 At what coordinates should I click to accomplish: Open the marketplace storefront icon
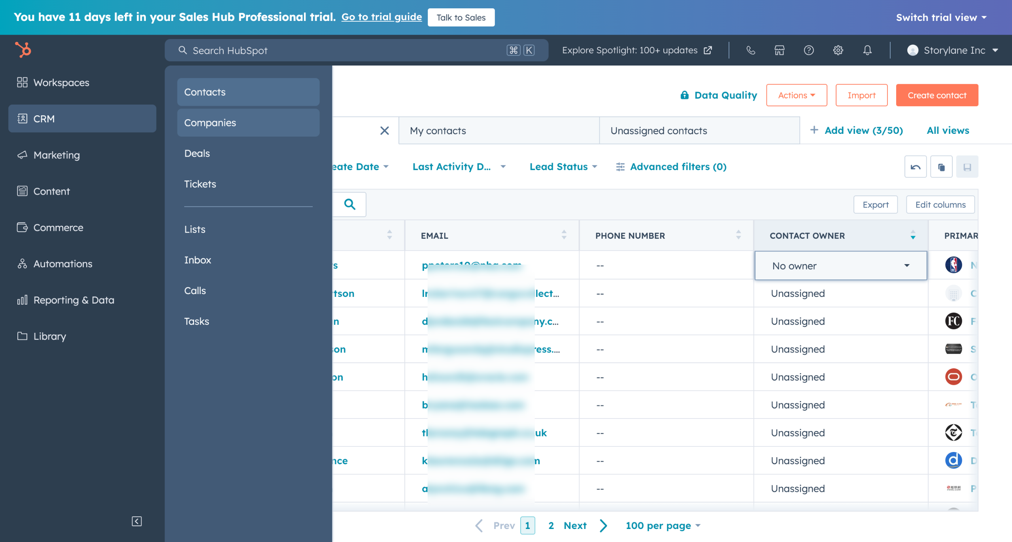point(779,50)
